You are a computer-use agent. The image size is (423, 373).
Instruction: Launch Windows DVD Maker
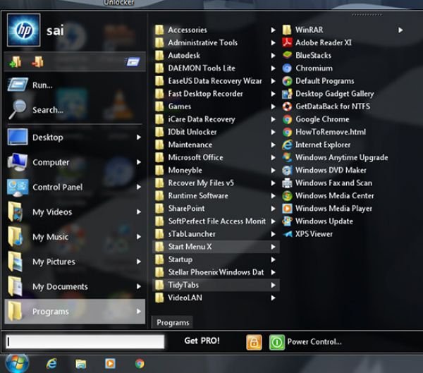(324, 170)
